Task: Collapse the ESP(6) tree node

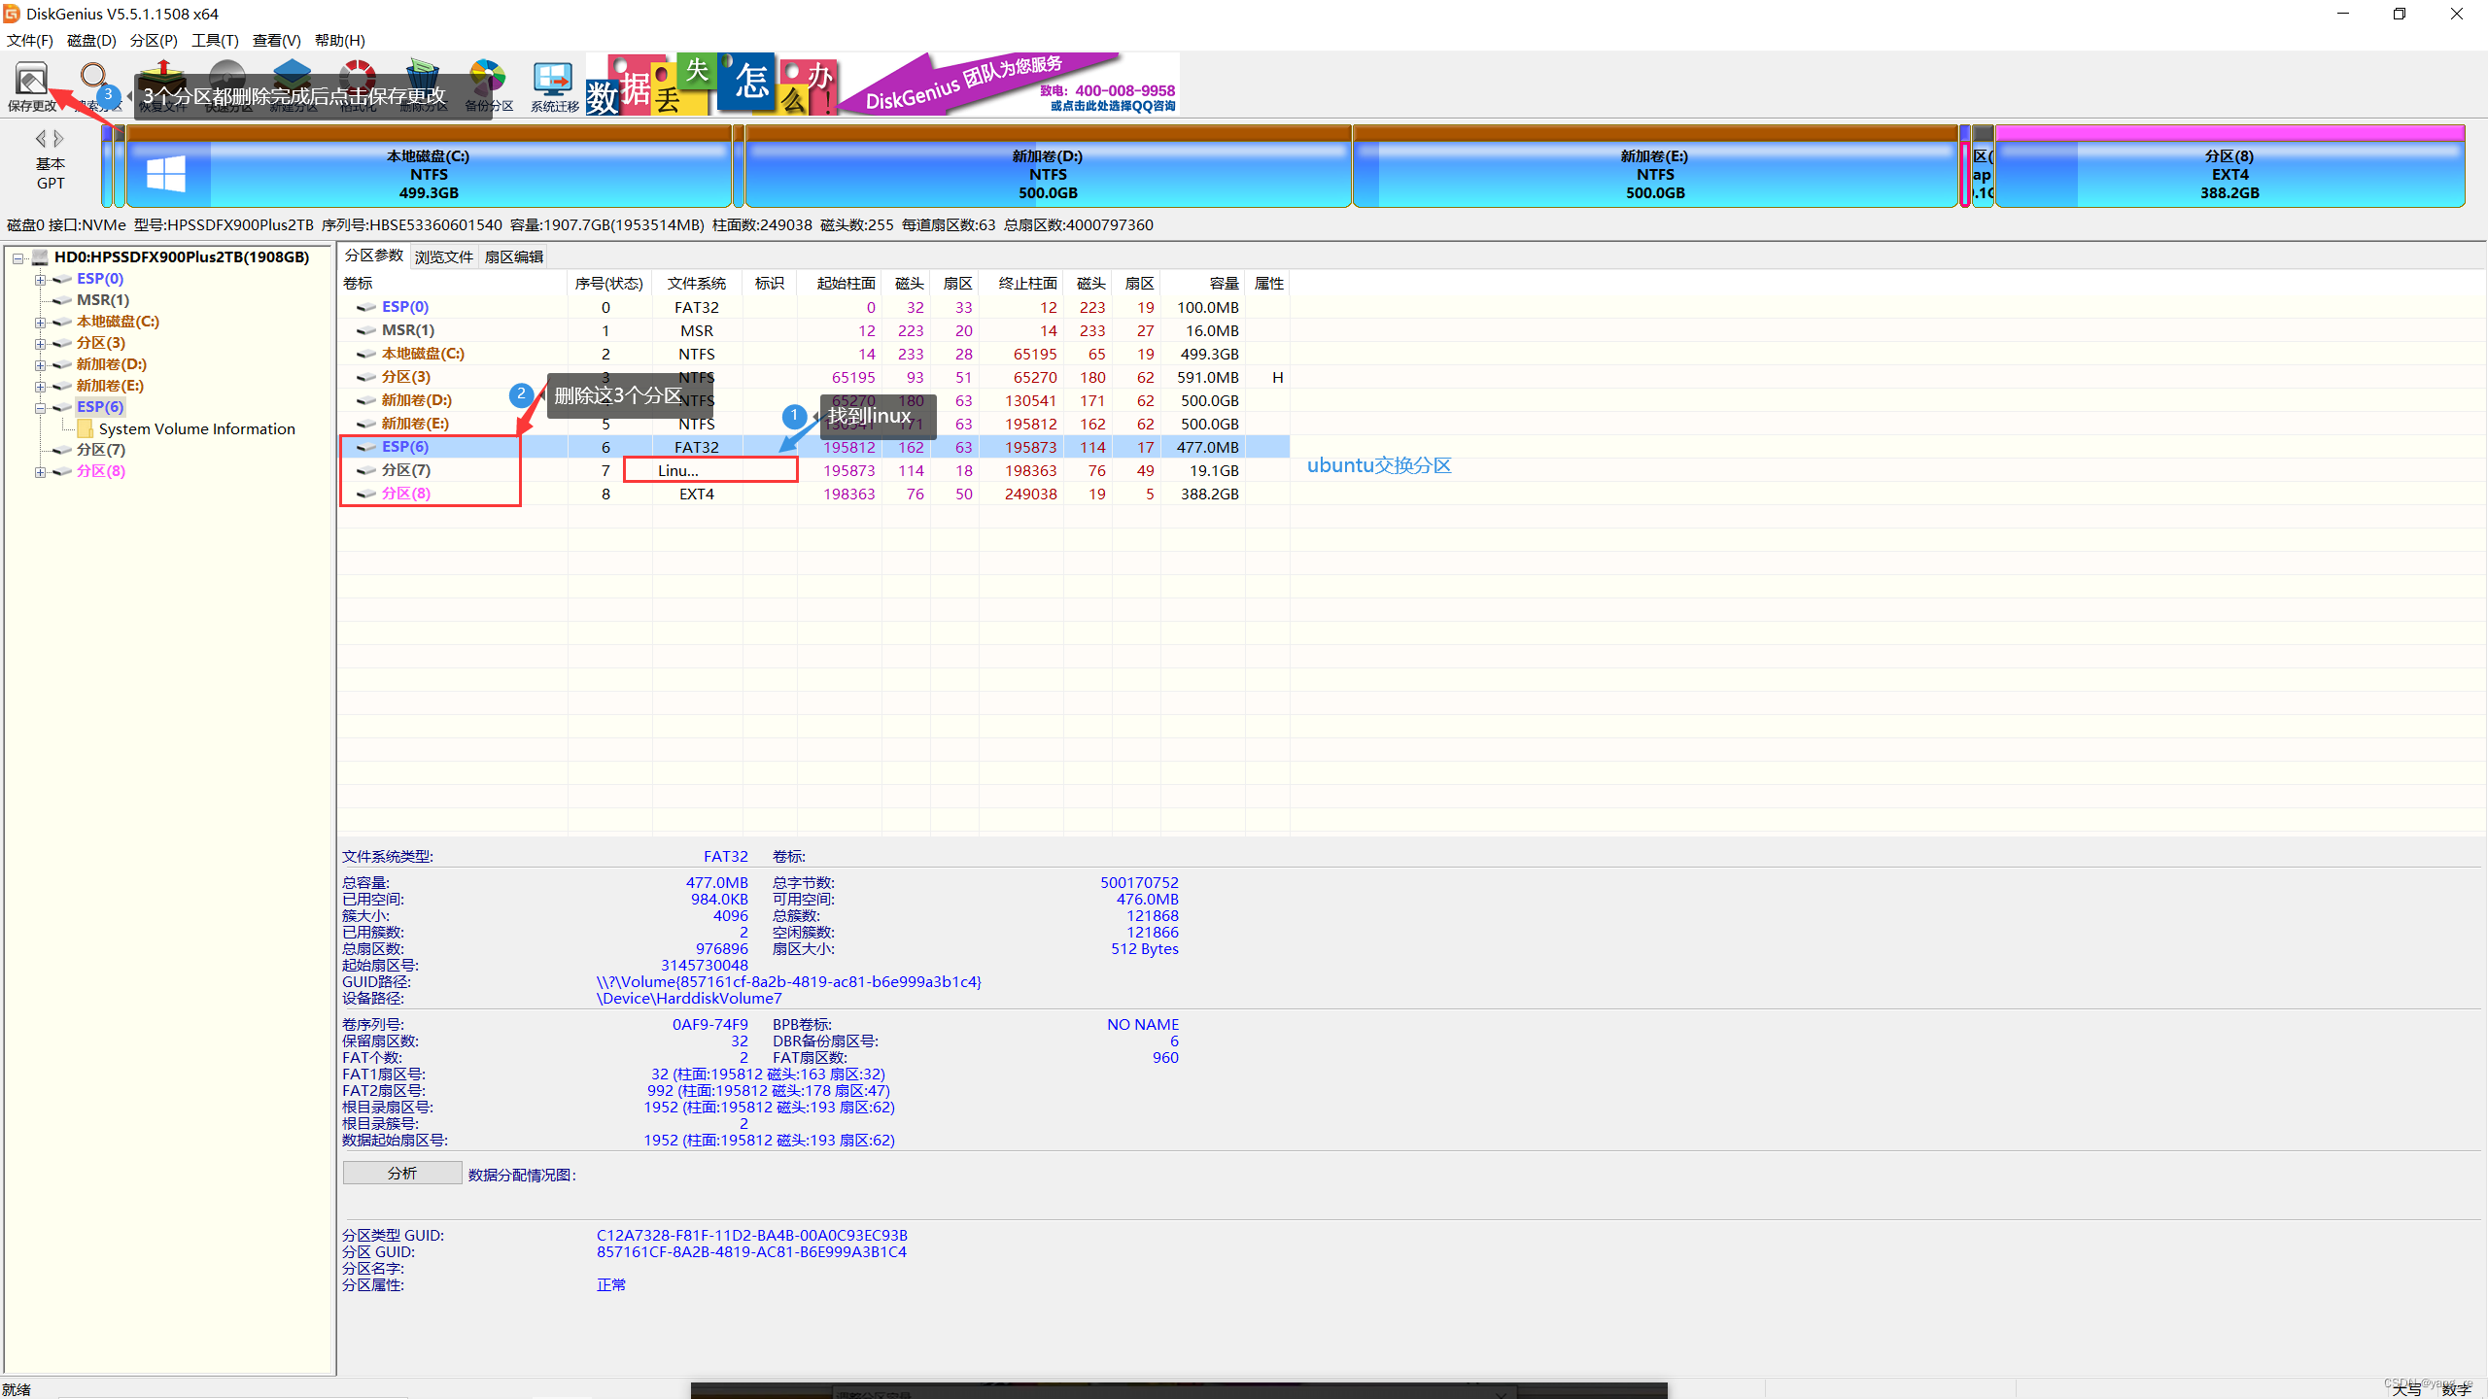Action: click(x=40, y=407)
